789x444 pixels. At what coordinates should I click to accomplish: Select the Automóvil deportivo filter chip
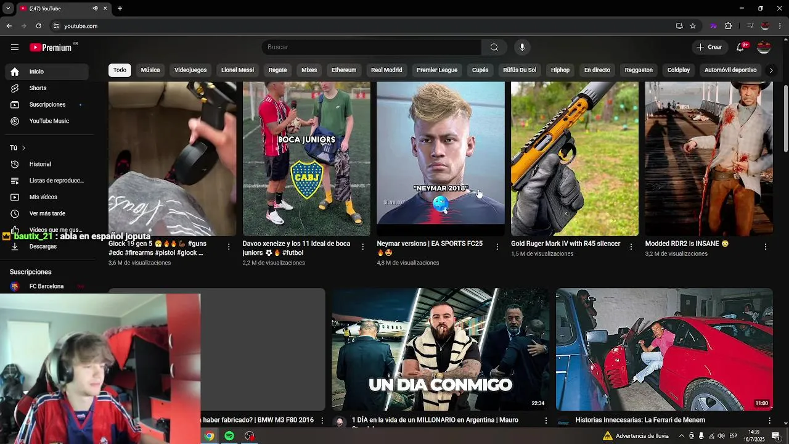coord(730,70)
